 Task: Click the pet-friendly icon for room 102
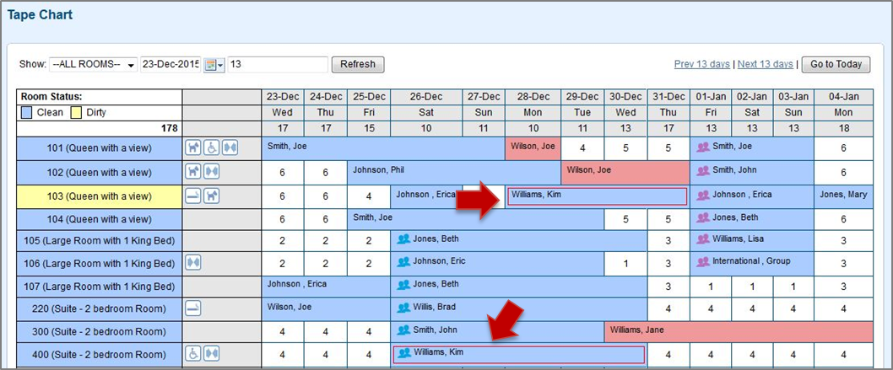click(193, 172)
